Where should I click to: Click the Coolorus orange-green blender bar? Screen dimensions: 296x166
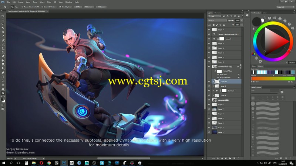click(x=273, y=79)
